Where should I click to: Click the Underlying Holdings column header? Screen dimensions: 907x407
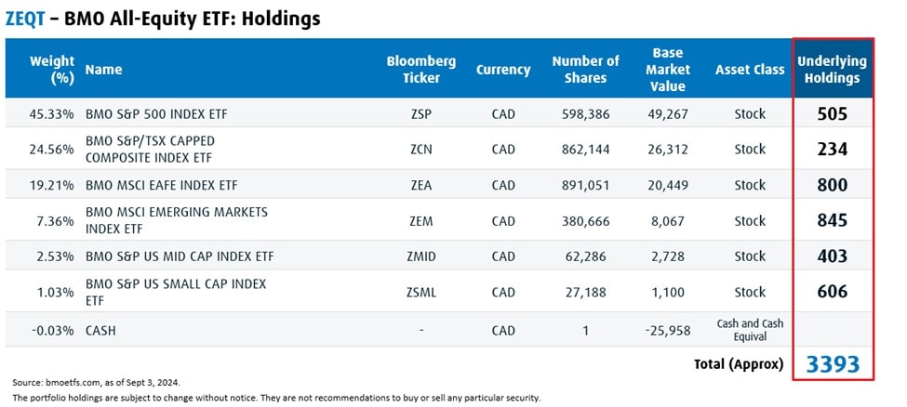[x=832, y=70]
